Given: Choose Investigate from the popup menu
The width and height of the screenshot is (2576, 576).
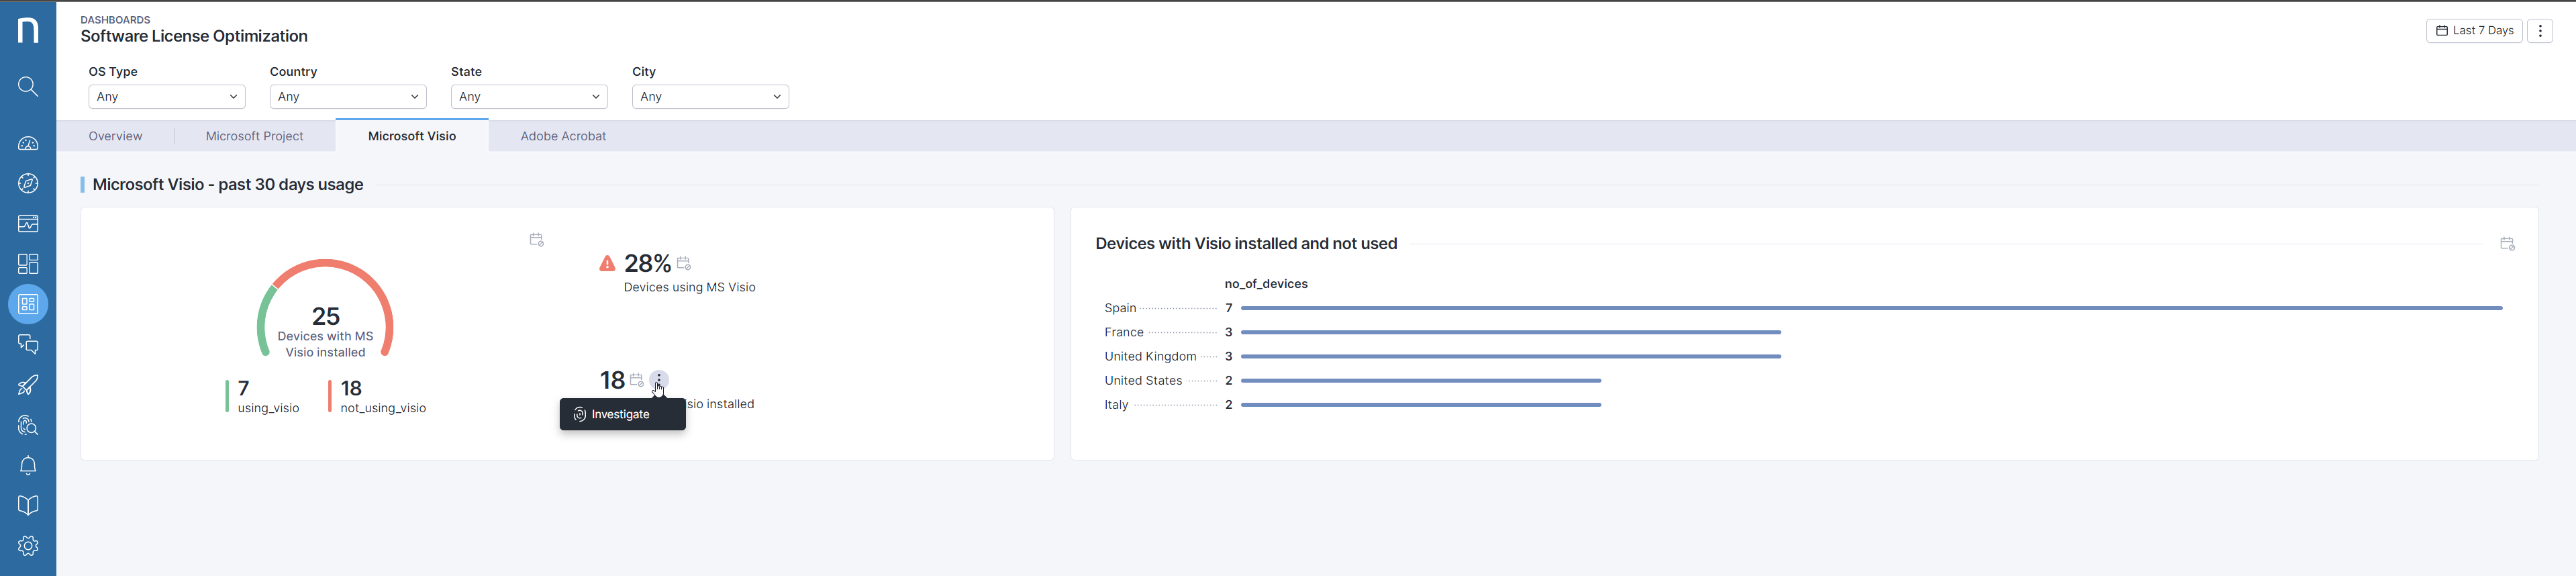Looking at the screenshot, I should click(x=622, y=415).
